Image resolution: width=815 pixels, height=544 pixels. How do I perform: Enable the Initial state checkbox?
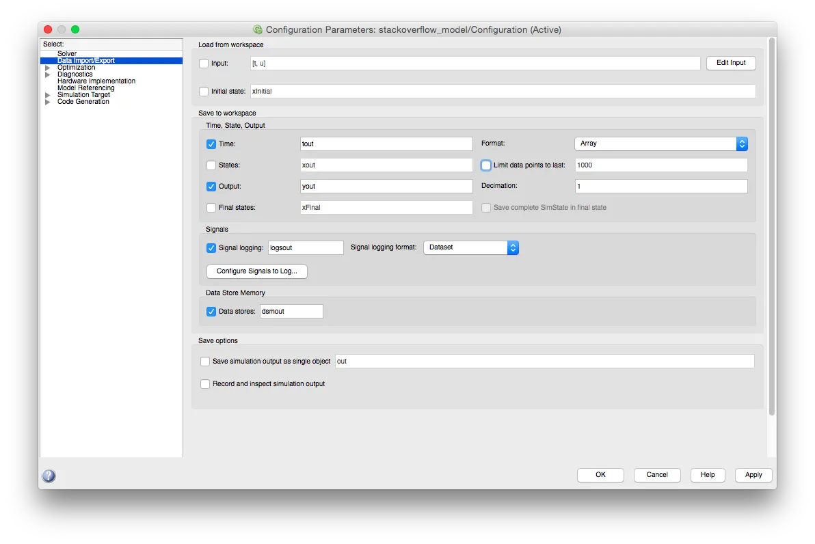[x=204, y=92]
